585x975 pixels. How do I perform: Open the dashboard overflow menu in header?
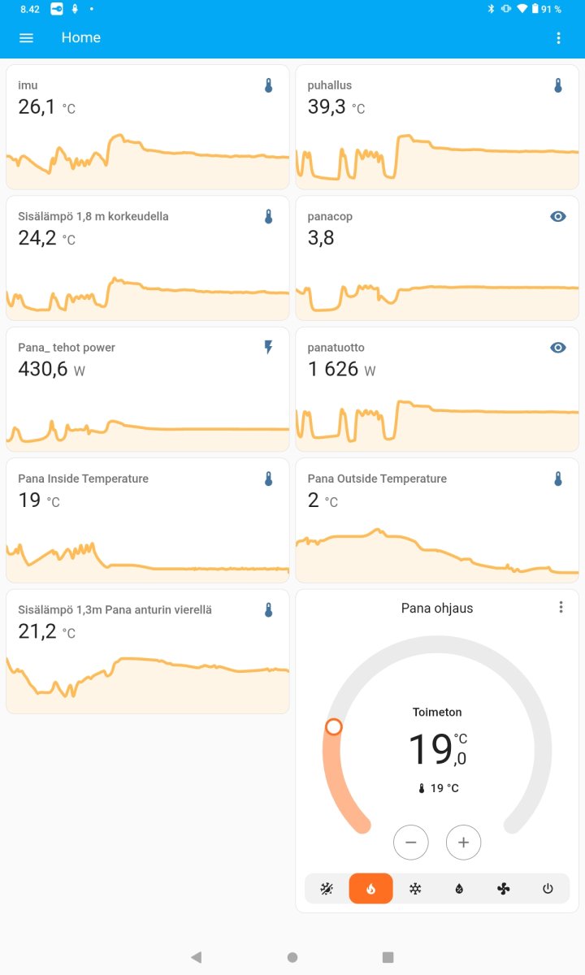tap(558, 38)
